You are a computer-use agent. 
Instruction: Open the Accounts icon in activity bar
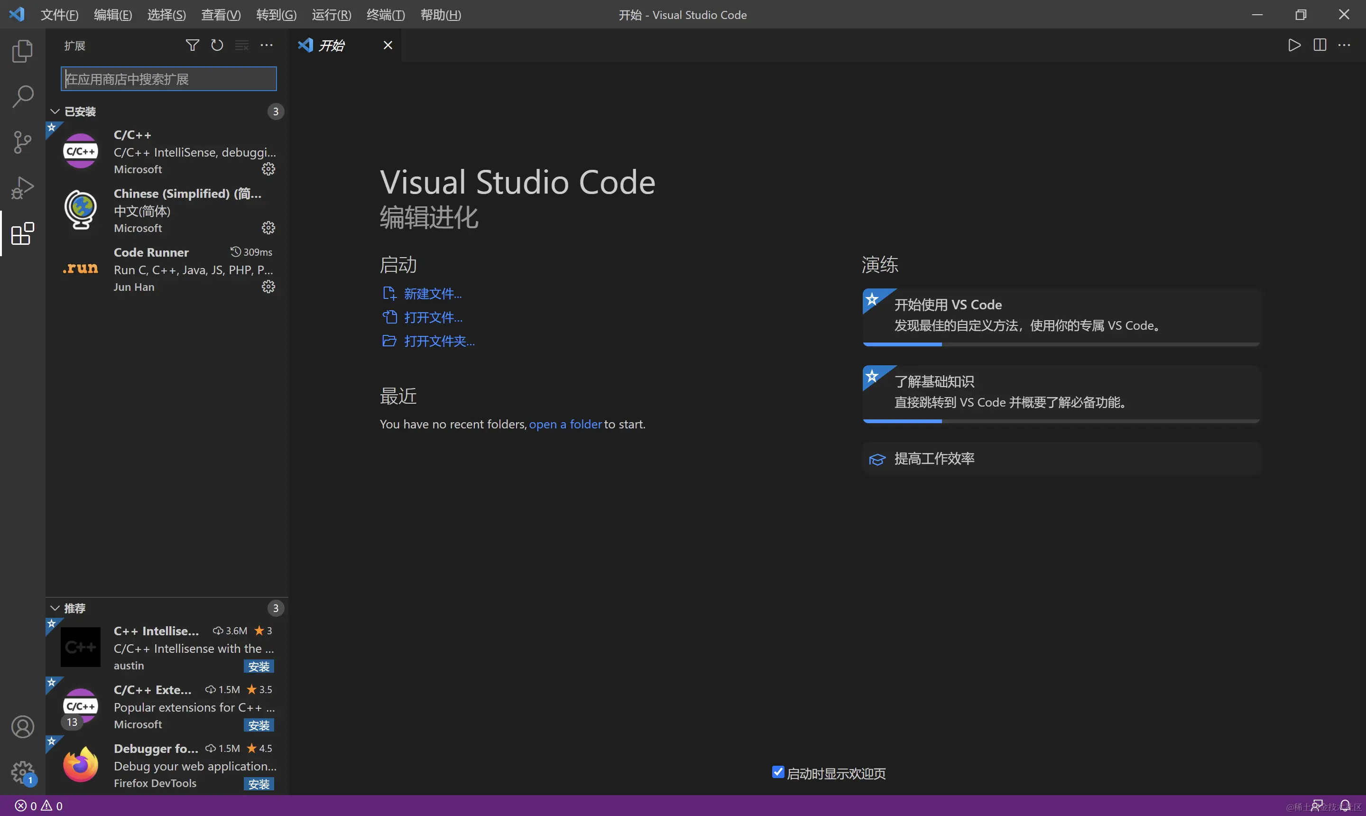22,727
